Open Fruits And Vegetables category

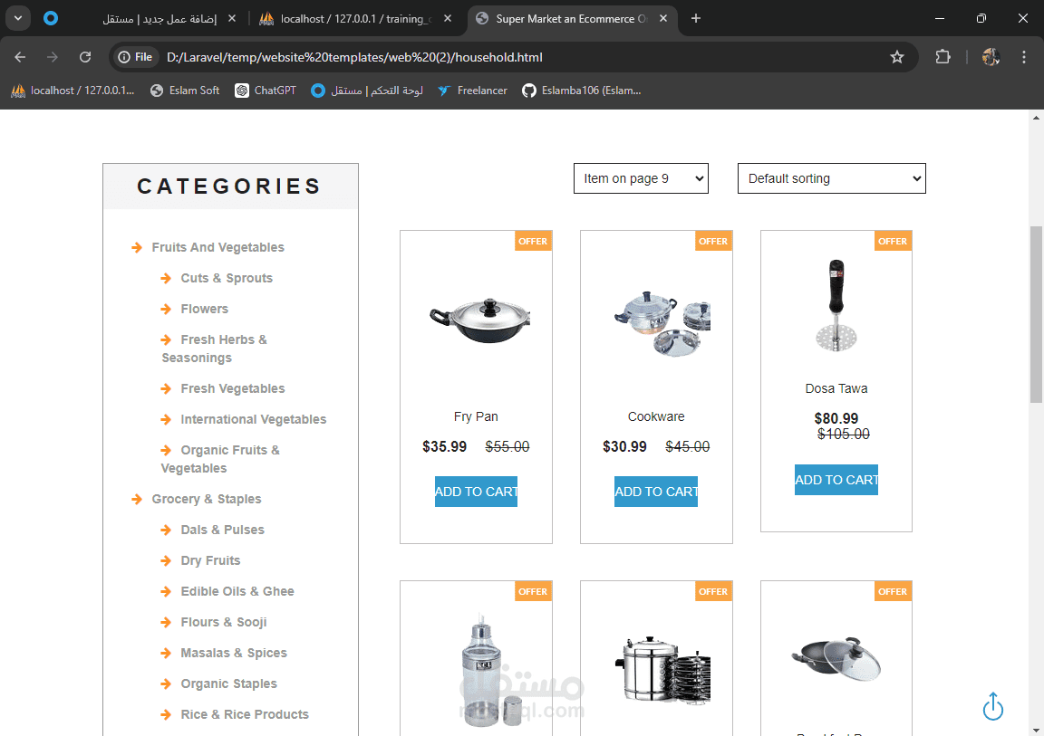click(217, 247)
